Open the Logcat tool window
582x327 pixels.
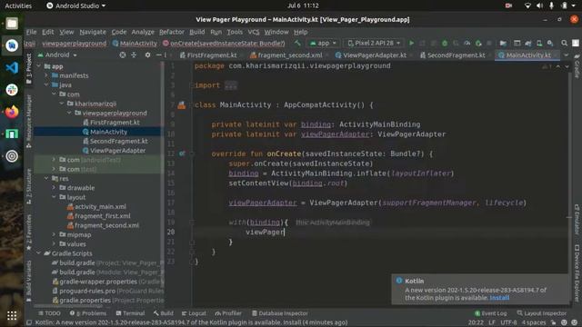(194, 313)
